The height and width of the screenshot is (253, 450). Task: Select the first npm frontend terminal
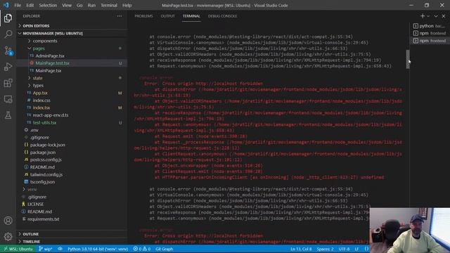[x=430, y=33]
